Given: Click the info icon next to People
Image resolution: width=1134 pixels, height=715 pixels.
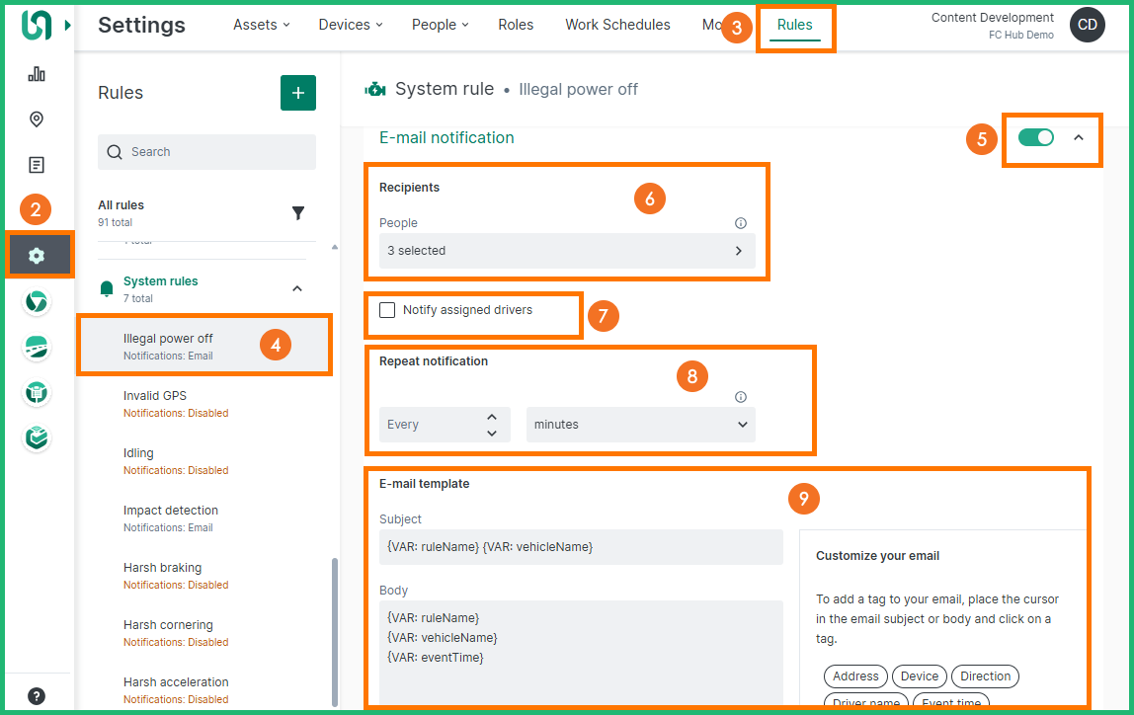Looking at the screenshot, I should point(741,223).
